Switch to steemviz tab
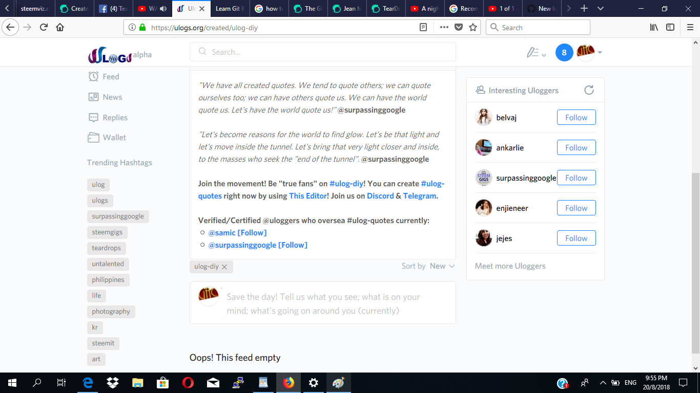This screenshot has height=393, width=700. 35,9
